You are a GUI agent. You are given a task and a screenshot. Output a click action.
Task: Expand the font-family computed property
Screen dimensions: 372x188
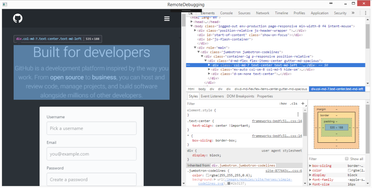pos(310,180)
